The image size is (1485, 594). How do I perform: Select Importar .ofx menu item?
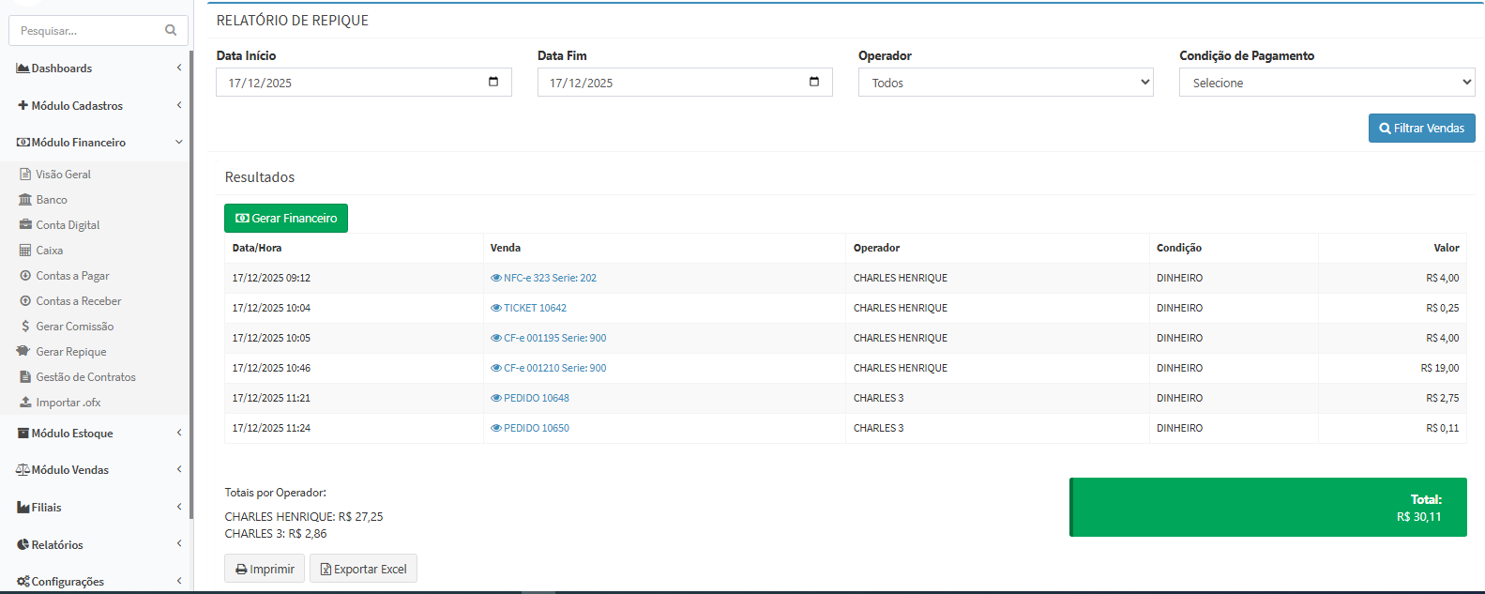(68, 403)
